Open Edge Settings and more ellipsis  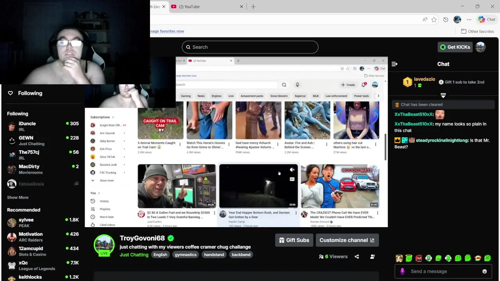[469, 20]
